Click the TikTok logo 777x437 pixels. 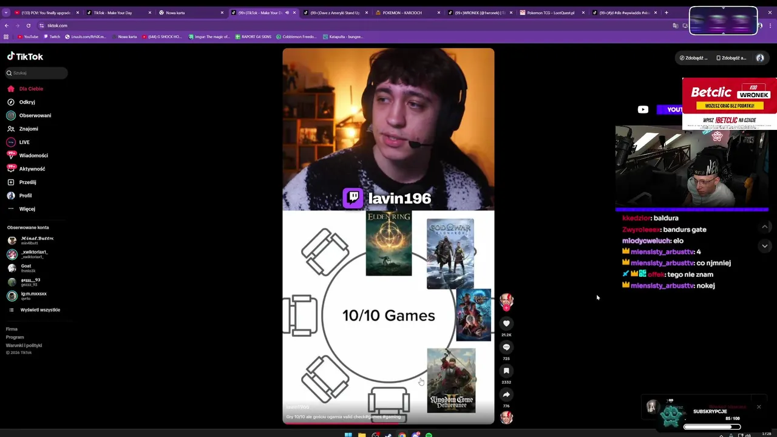coord(25,56)
